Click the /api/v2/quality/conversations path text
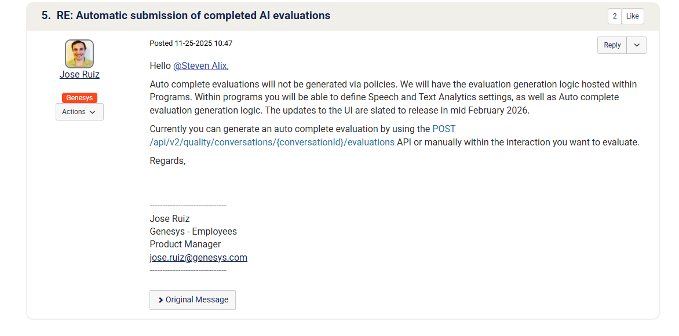 pyautogui.click(x=272, y=142)
